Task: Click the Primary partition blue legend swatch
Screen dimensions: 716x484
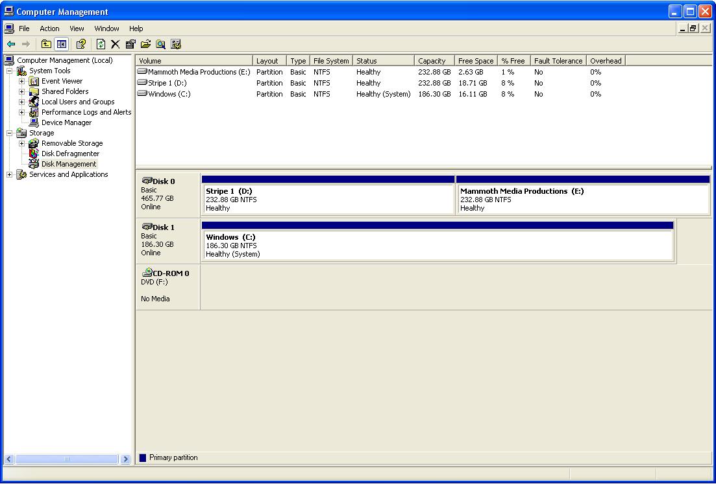Action: (143, 458)
